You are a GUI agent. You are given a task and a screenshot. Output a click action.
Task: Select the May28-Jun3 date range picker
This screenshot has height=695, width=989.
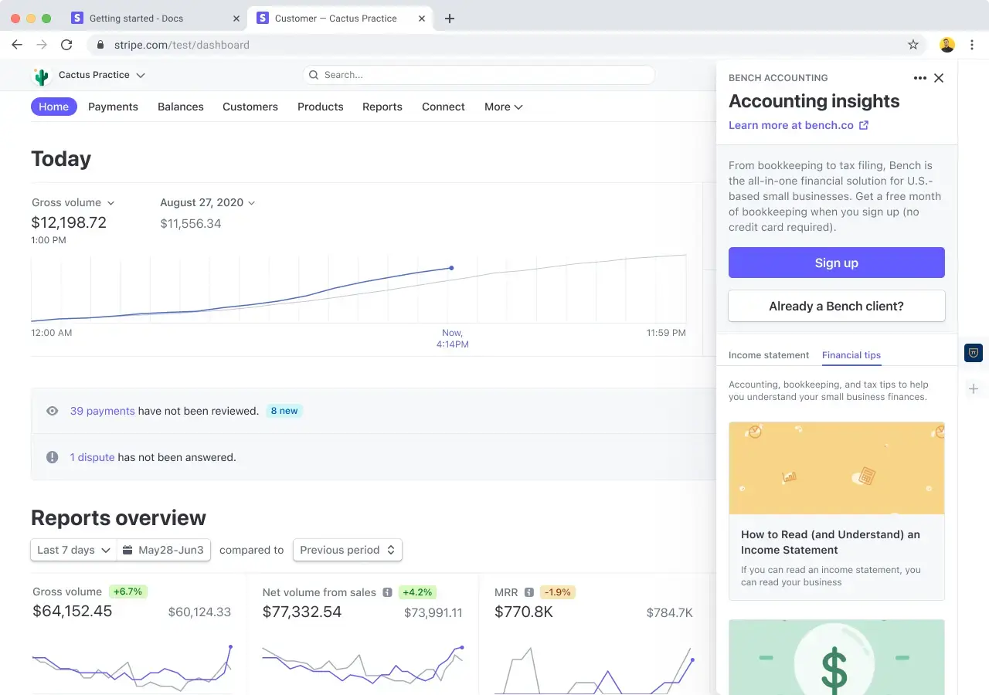(164, 550)
